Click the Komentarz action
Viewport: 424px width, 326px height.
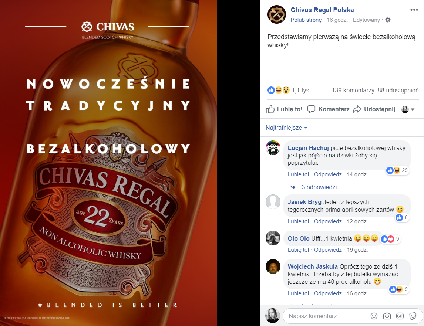click(x=329, y=109)
